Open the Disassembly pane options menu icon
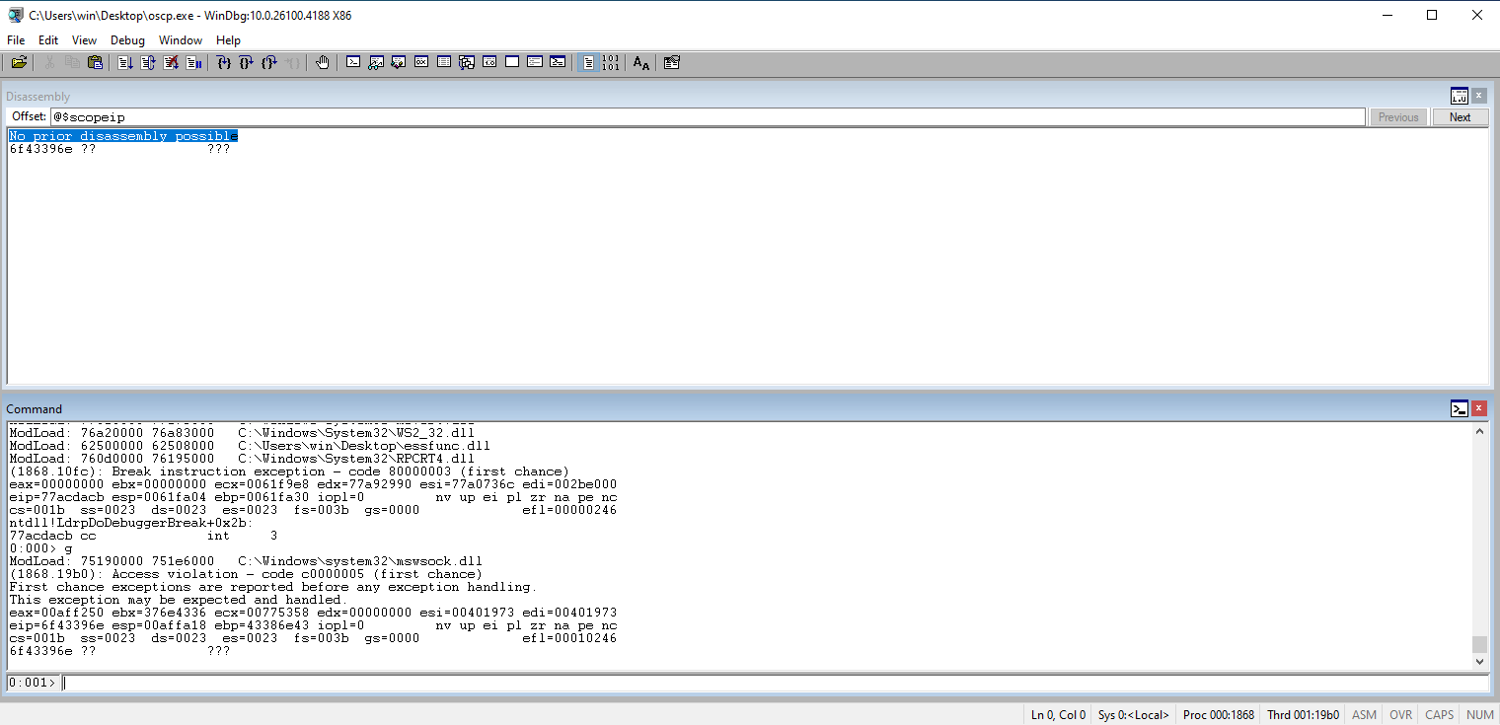Viewport: 1500px width, 725px height. point(1459,96)
